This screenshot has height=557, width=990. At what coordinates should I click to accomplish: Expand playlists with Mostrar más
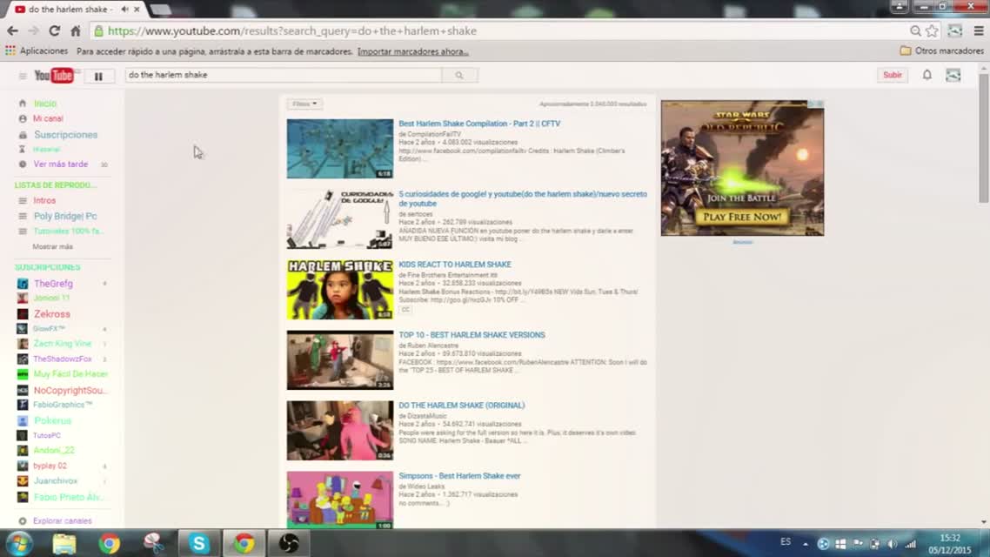click(x=52, y=247)
